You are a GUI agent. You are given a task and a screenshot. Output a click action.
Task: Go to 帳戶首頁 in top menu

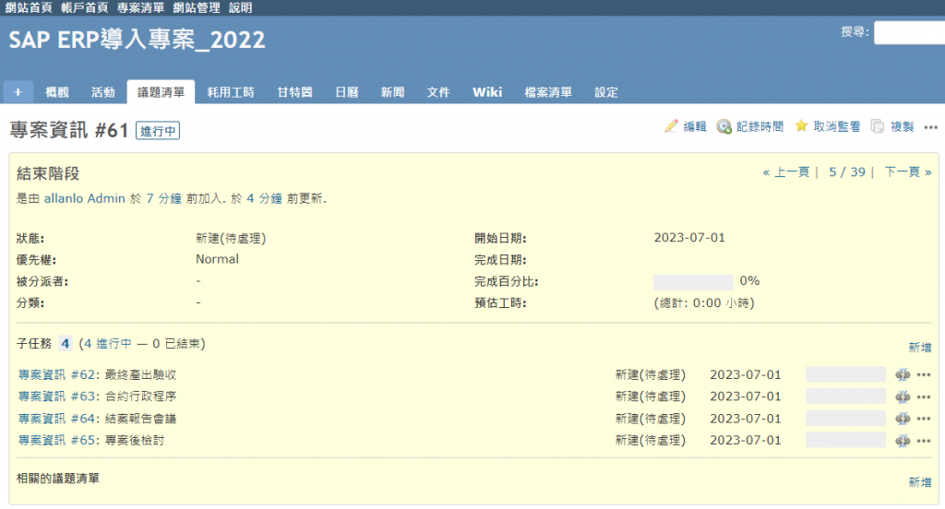pos(84,7)
